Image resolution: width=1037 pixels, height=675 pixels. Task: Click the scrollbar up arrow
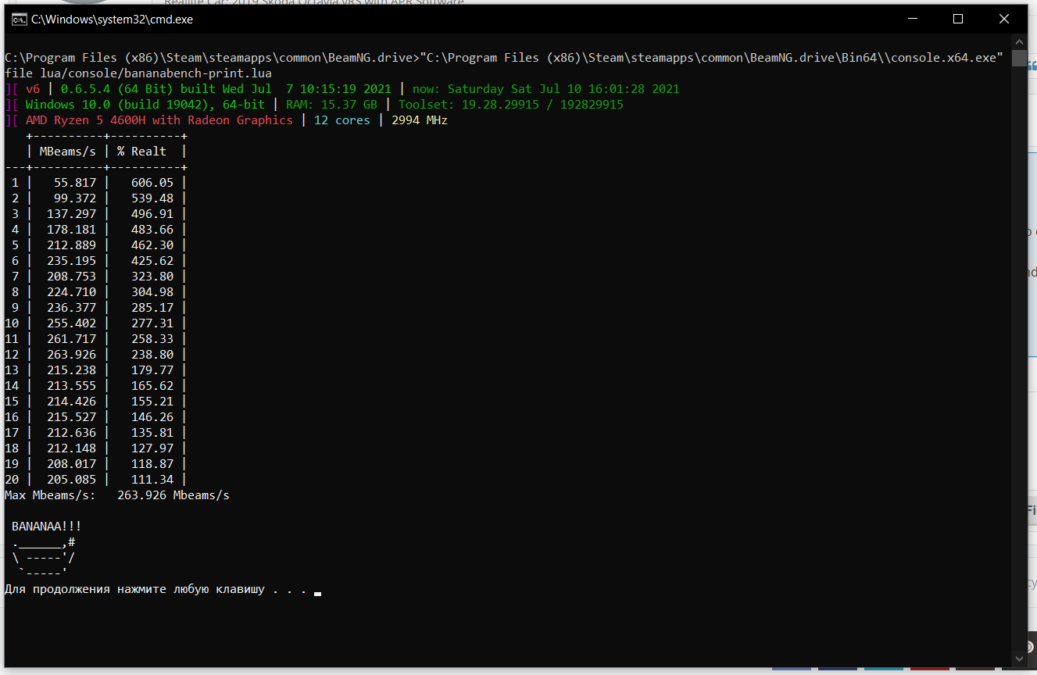1019,41
